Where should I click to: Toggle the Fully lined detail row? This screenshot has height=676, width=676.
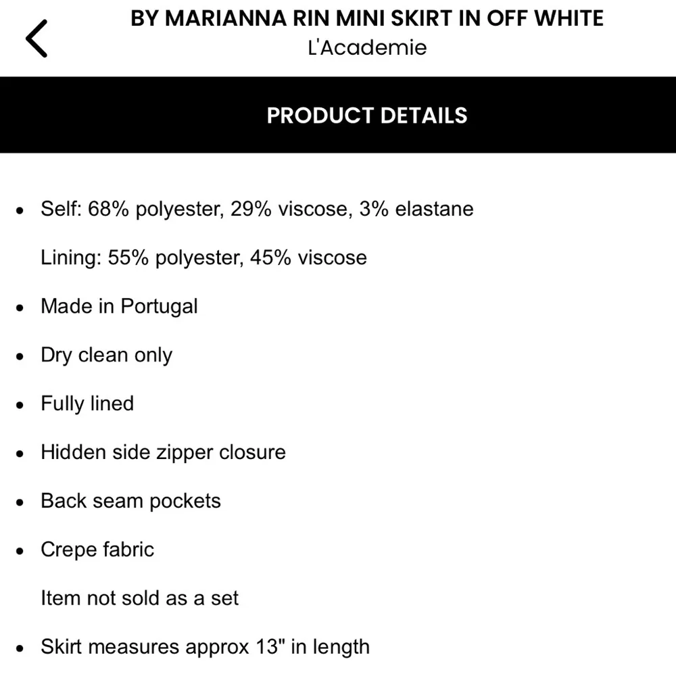coord(87,404)
